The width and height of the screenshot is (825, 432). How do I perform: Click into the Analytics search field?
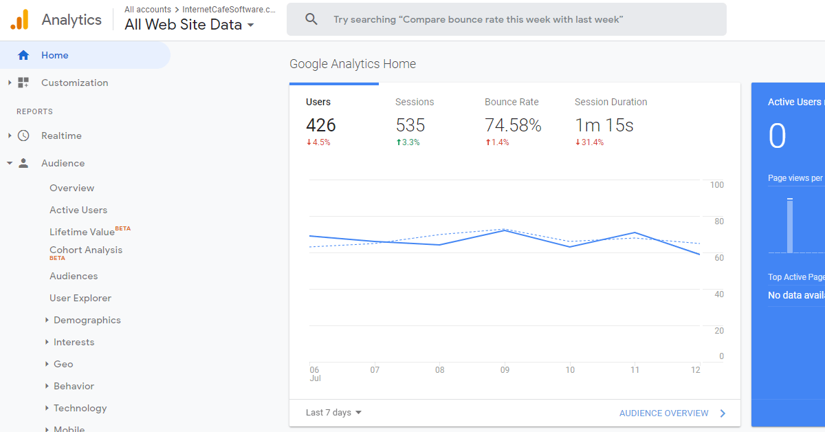(507, 19)
